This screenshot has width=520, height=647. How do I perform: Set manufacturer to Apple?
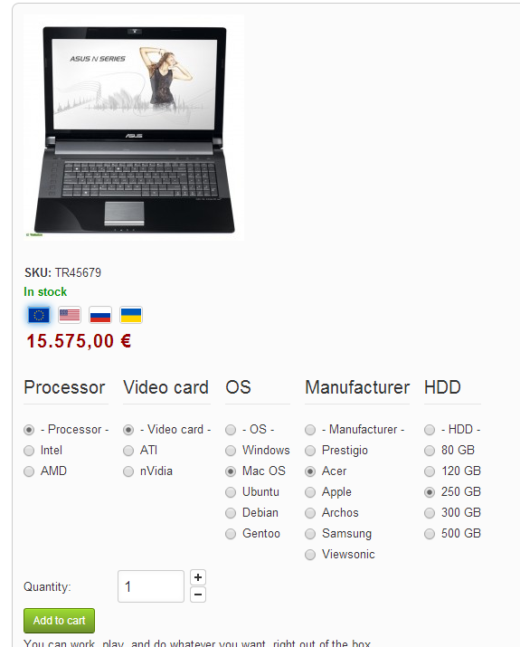[310, 492]
